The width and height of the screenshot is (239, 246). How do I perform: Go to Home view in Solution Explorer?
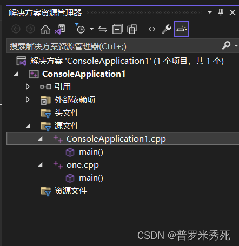pyautogui.click(x=45, y=29)
